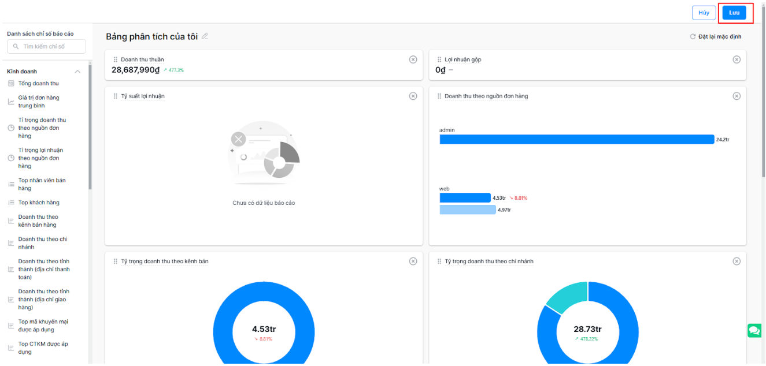Click the admin revenue bar
Image resolution: width=766 pixels, height=366 pixels.
(577, 139)
